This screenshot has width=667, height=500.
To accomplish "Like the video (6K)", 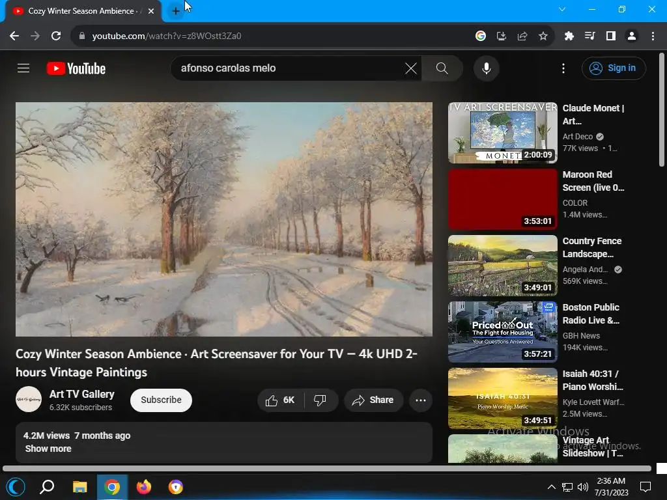I will [280, 400].
